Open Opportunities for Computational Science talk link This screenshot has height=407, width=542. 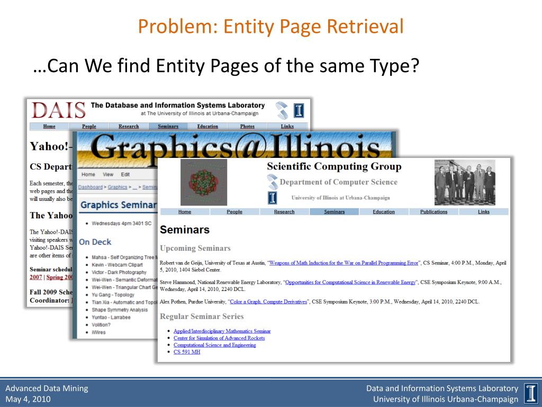pyautogui.click(x=350, y=282)
